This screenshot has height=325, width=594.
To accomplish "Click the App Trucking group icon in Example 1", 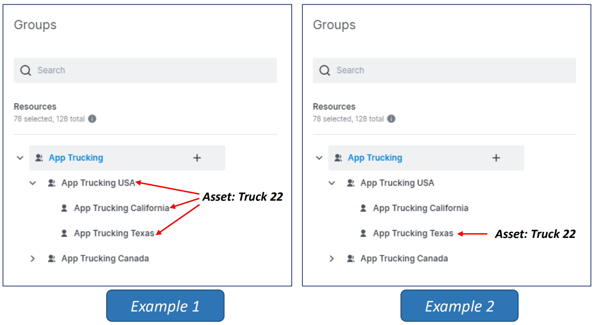I will [x=38, y=157].
